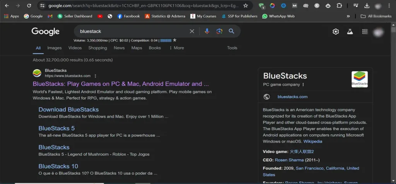
Task: Click the Tools button under search bar
Action: click(x=232, y=48)
